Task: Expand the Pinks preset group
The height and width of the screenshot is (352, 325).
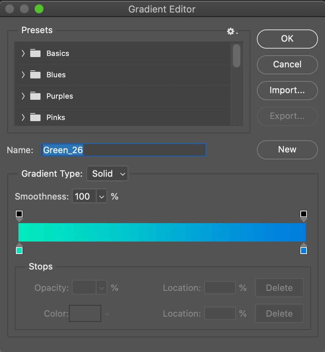Action: click(23, 117)
